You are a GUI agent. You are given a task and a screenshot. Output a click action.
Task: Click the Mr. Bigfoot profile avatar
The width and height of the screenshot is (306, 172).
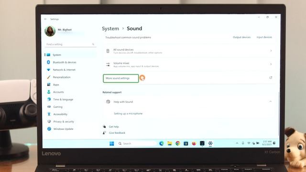pos(50,31)
